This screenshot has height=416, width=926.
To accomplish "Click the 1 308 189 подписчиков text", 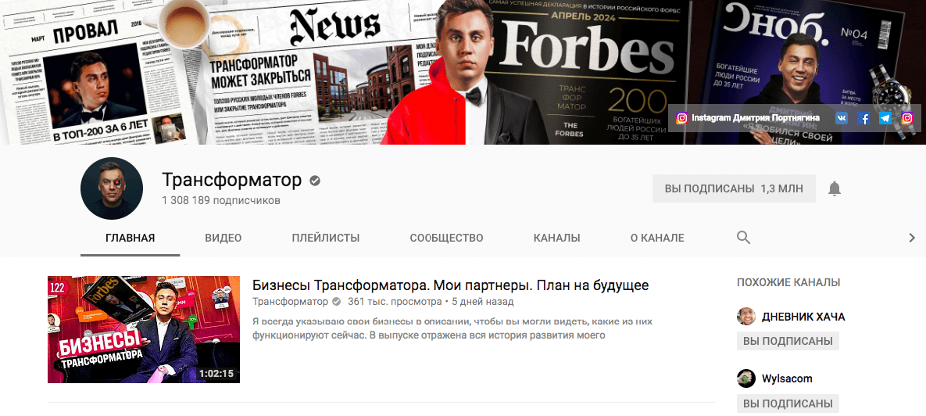I will (221, 200).
